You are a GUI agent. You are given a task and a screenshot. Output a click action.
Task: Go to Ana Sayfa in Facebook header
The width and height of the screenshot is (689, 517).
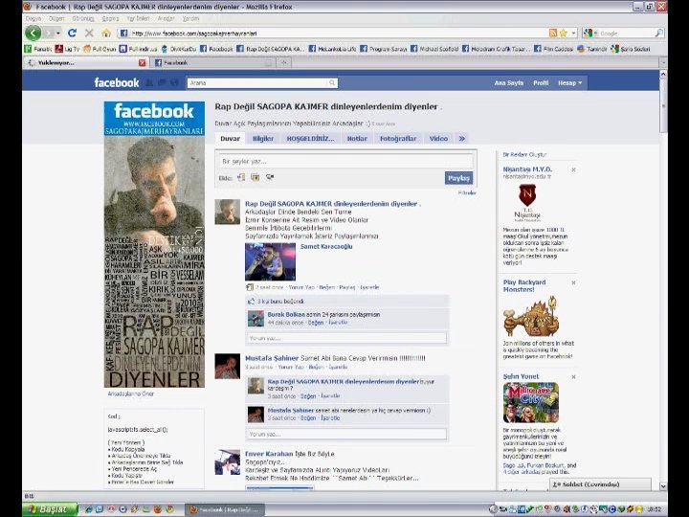509,82
